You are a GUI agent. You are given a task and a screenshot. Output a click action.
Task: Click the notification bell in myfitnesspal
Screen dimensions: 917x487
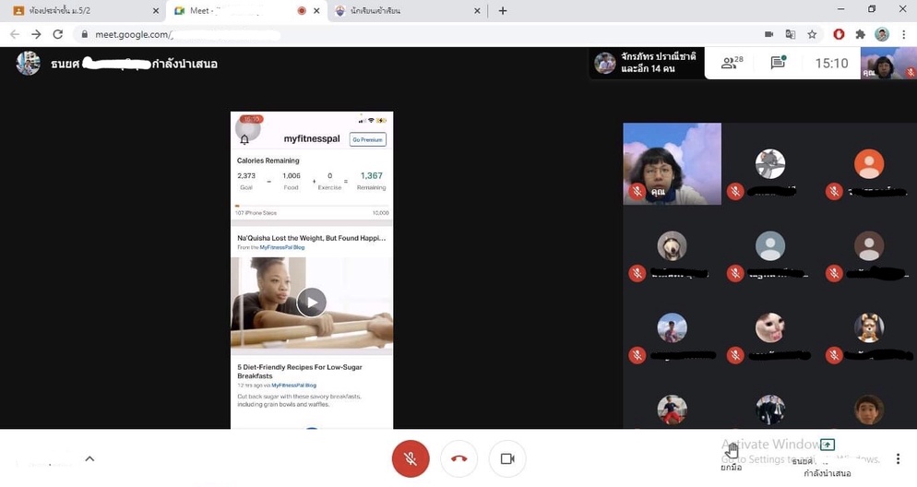(x=244, y=140)
